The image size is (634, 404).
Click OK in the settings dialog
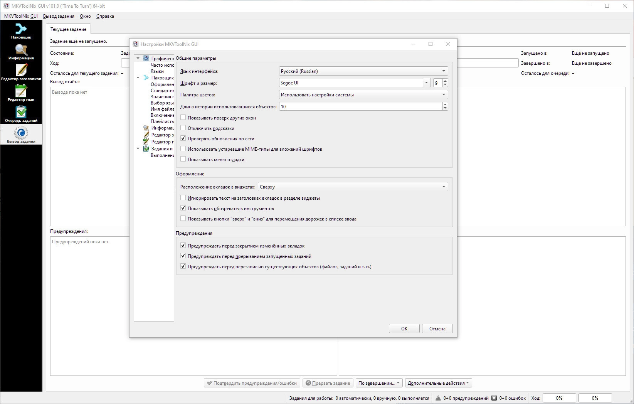(404, 328)
